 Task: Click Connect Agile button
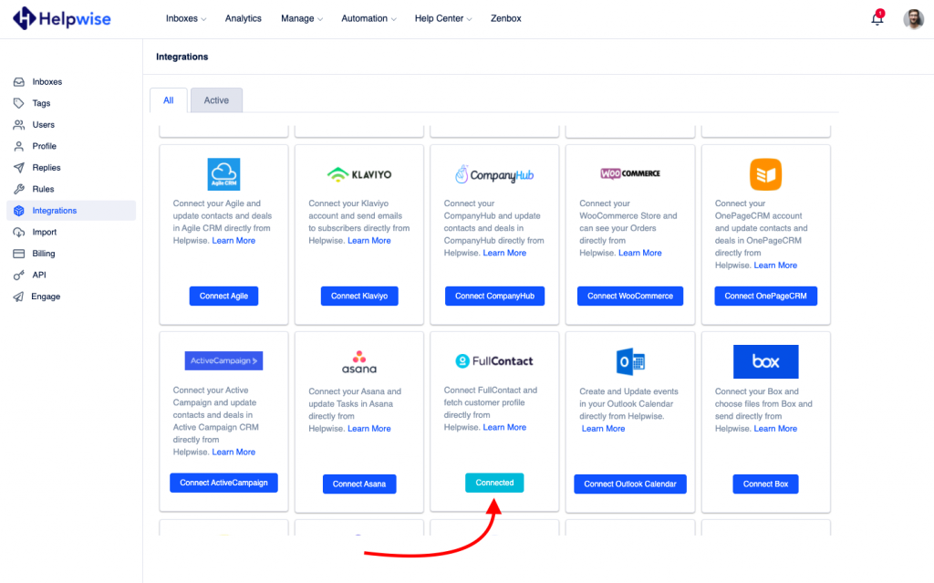[x=223, y=296]
